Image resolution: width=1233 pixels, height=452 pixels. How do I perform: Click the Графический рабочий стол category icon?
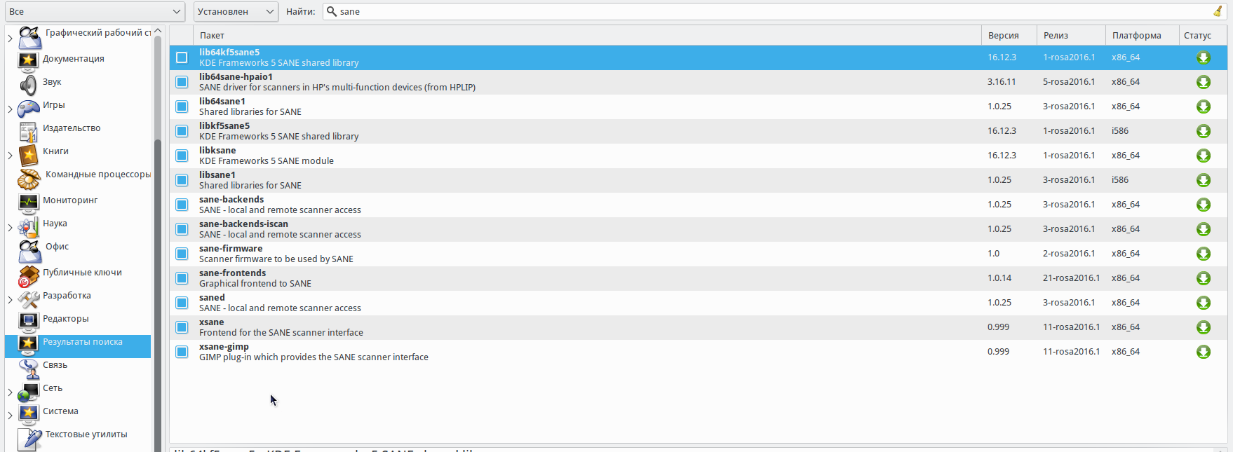30,37
